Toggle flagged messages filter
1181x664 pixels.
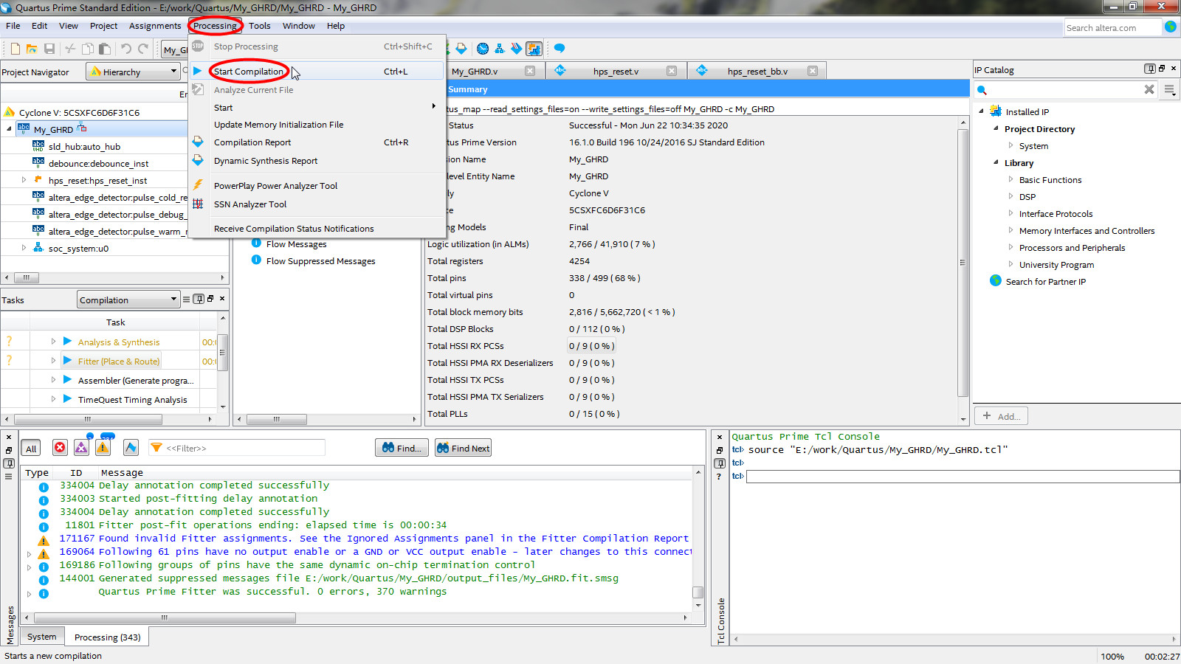click(x=131, y=448)
